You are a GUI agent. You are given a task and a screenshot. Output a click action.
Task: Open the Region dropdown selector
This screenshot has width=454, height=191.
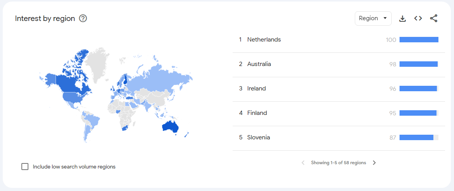(x=373, y=18)
